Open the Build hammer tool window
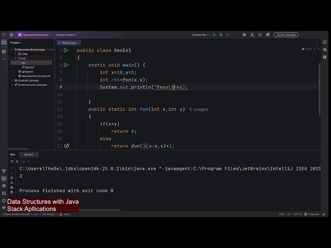This screenshot has height=248, width=331. point(4,171)
